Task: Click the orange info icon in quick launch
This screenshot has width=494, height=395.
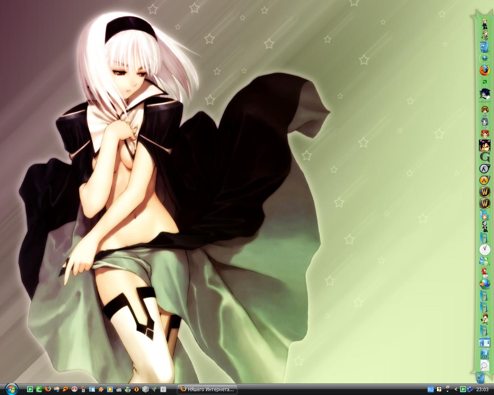Action: click(x=137, y=389)
